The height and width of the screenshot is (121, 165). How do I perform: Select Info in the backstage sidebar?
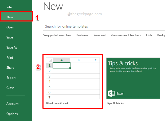9,7
